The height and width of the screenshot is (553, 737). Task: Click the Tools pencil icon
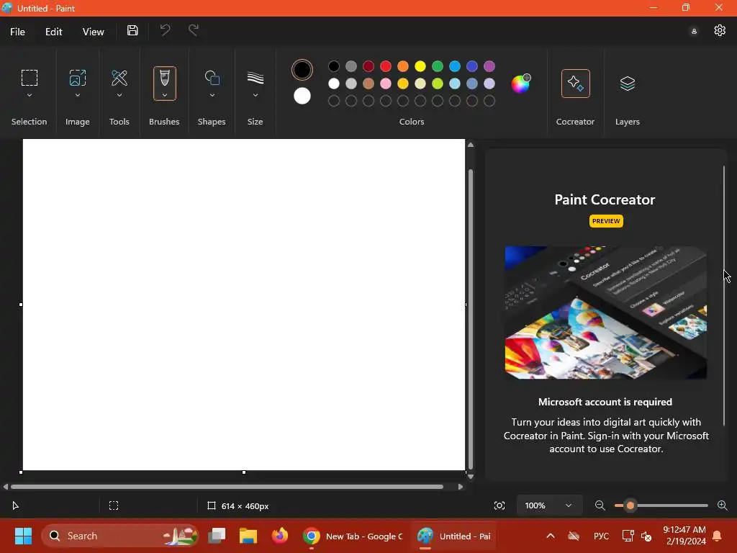point(119,78)
